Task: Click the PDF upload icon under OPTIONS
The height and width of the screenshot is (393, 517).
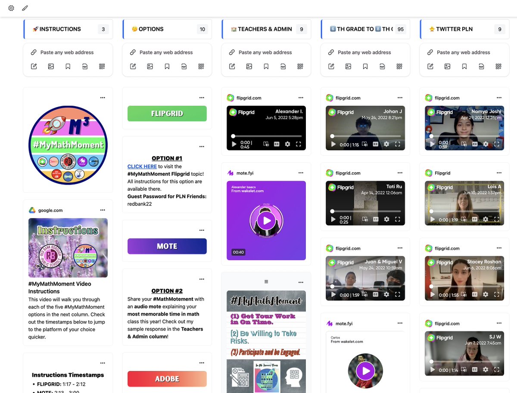Action: pos(184,66)
